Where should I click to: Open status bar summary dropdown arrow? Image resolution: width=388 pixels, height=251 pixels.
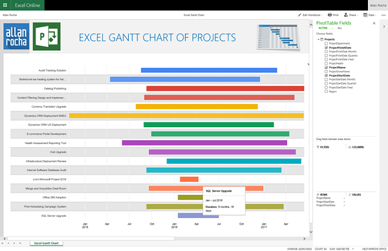click(x=353, y=249)
